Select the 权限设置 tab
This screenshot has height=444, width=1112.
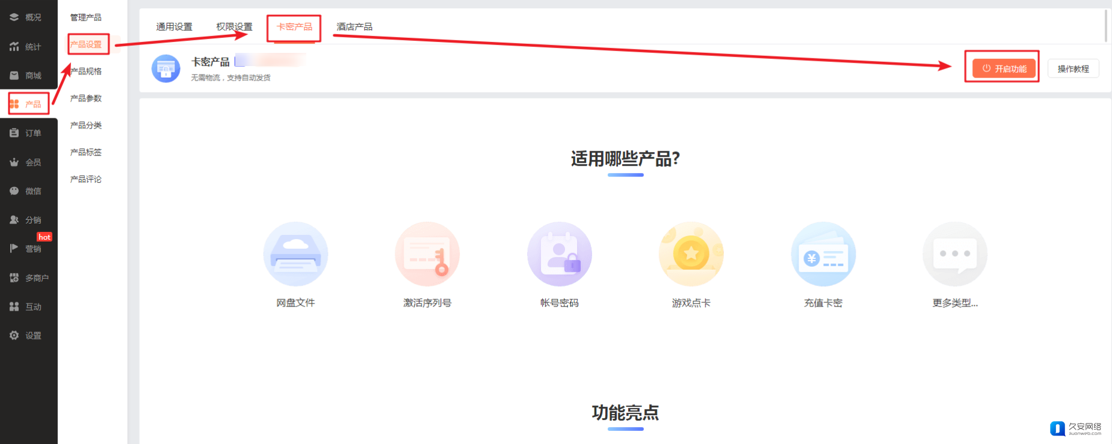tap(234, 27)
